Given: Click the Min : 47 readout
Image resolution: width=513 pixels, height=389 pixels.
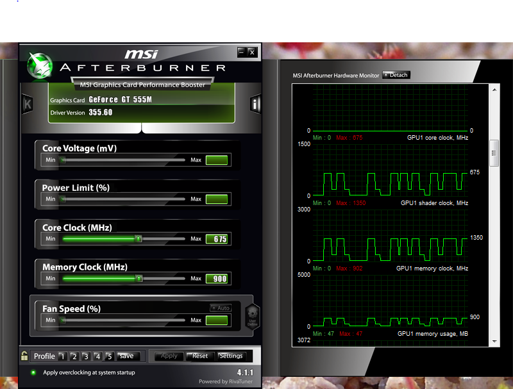Looking at the screenshot, I should point(323,334).
